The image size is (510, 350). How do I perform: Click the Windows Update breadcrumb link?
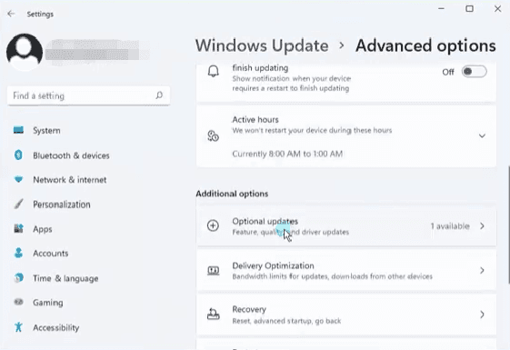pyautogui.click(x=262, y=45)
